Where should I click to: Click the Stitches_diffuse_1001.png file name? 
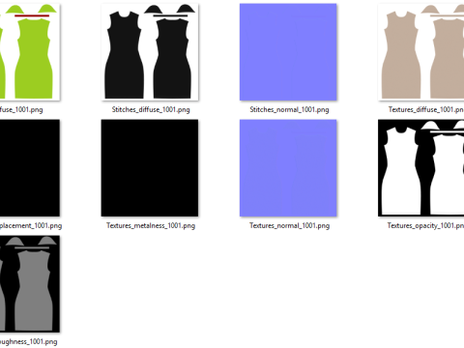click(151, 109)
